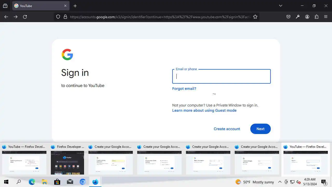The height and width of the screenshot is (187, 332).
Task: Close the YouTube browser tab
Action: pos(65,6)
